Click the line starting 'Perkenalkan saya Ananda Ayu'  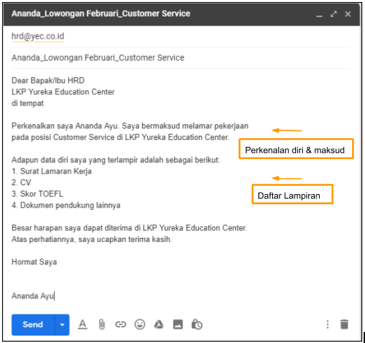point(130,126)
